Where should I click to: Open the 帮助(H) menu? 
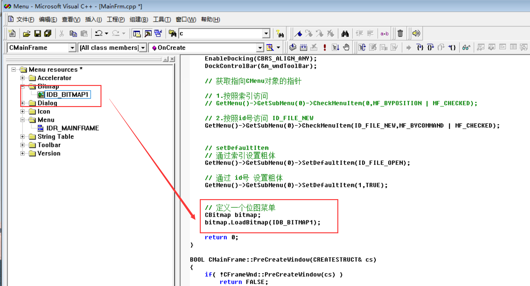tap(210, 20)
